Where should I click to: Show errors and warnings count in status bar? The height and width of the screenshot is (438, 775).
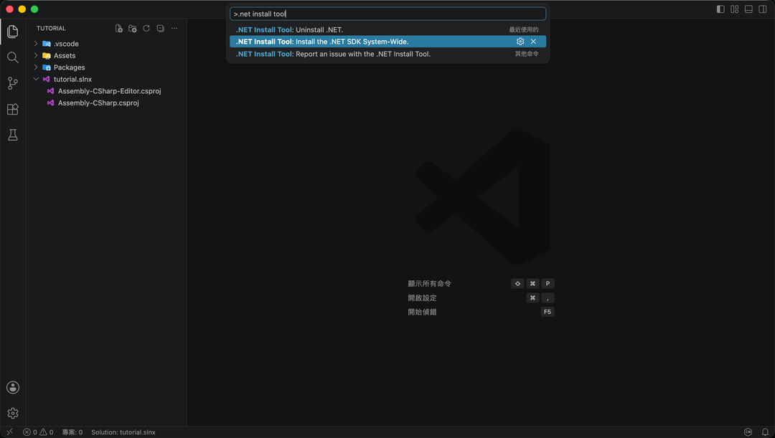coord(38,432)
